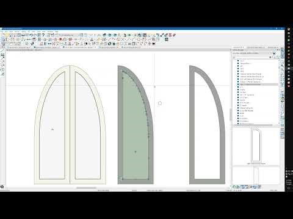Click the library list's horizontal scrollbar
This screenshot has width=293, height=219.
(252, 125)
